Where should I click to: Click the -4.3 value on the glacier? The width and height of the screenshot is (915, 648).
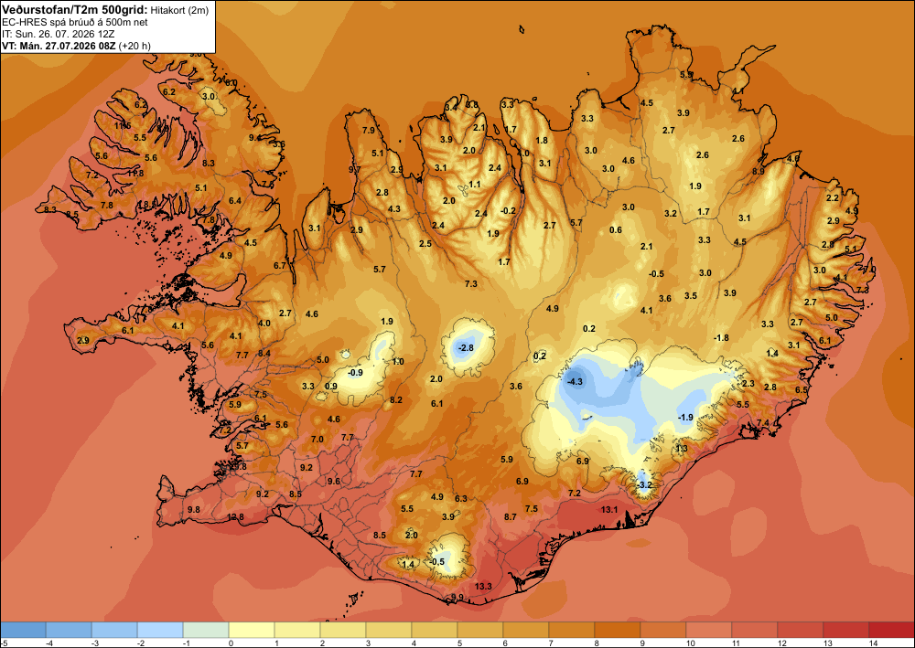click(x=575, y=382)
